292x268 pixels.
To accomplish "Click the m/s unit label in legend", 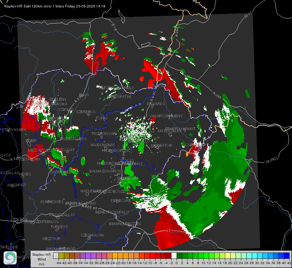I will [41, 264].
